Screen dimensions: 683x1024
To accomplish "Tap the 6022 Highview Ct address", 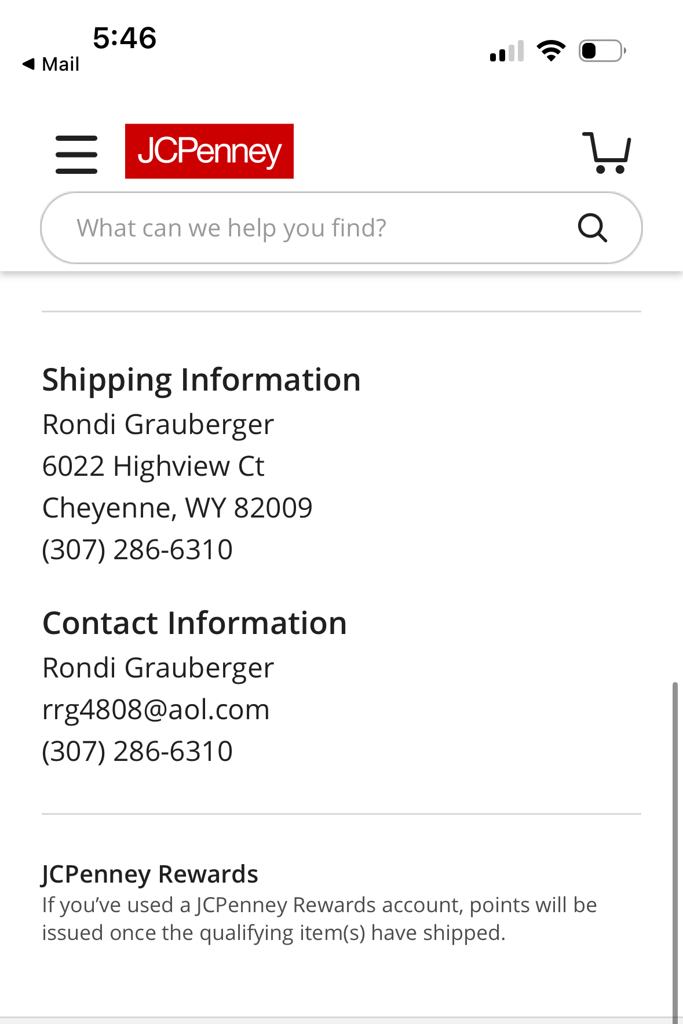I will pos(154,466).
